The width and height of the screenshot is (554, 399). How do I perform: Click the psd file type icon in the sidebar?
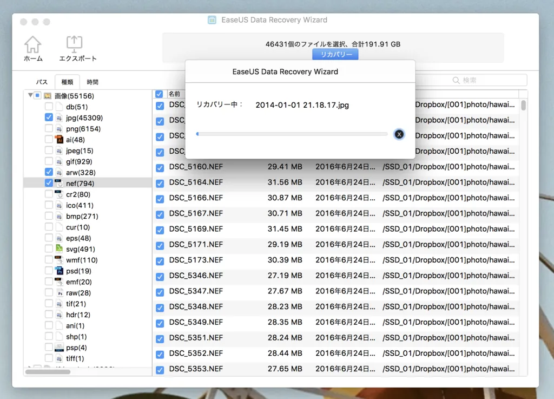(x=59, y=271)
